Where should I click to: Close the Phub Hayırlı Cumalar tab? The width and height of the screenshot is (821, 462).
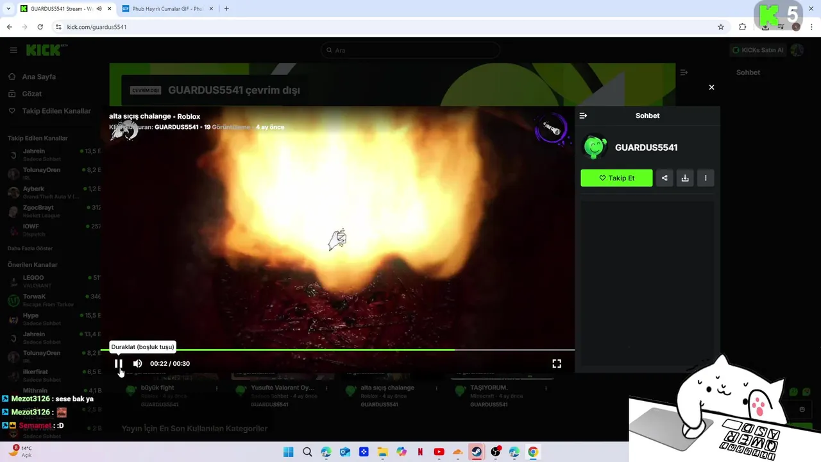(211, 9)
